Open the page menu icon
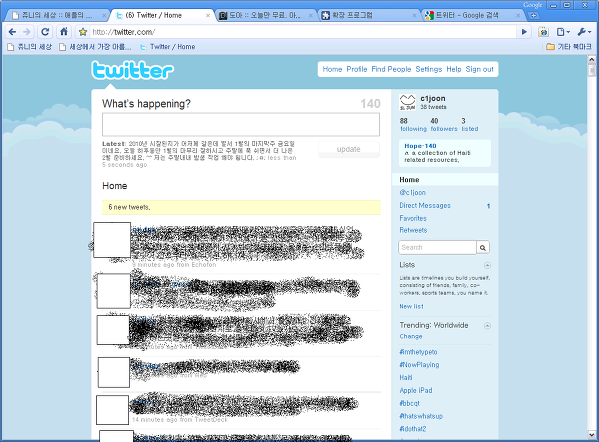The image size is (599, 442). pos(562,32)
